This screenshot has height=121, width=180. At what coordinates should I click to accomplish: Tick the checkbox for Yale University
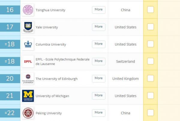coord(151,27)
